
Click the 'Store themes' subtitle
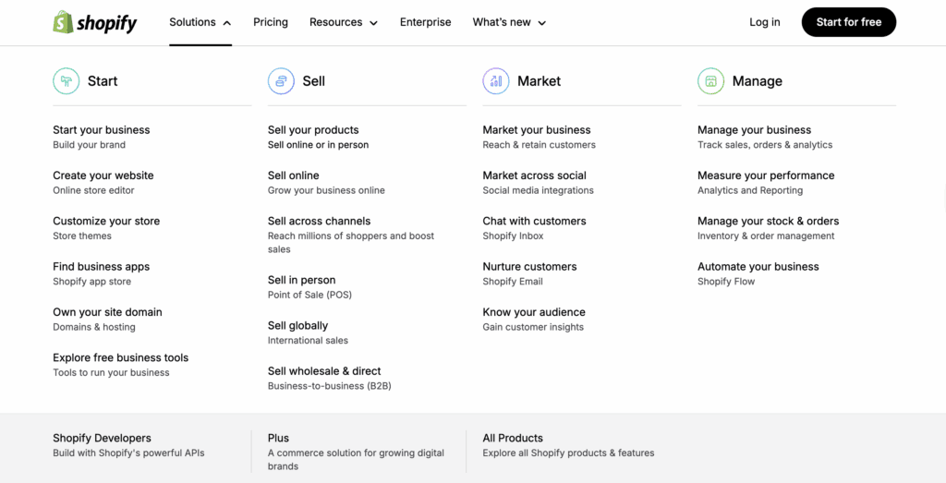82,235
